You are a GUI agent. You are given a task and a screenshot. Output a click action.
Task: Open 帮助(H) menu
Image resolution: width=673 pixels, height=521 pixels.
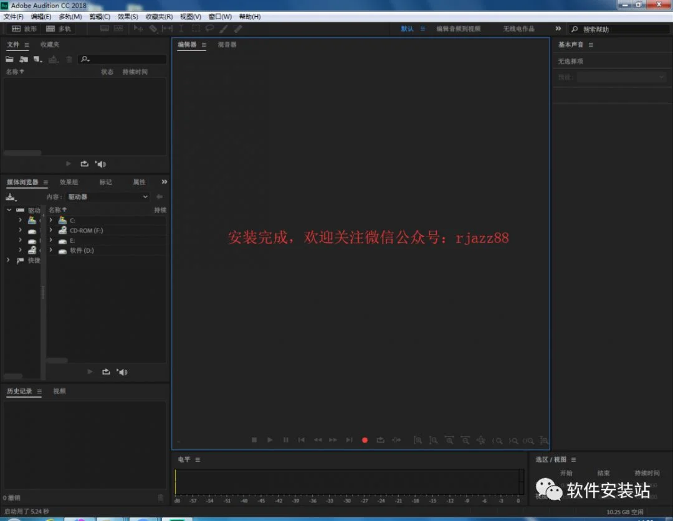coord(250,17)
